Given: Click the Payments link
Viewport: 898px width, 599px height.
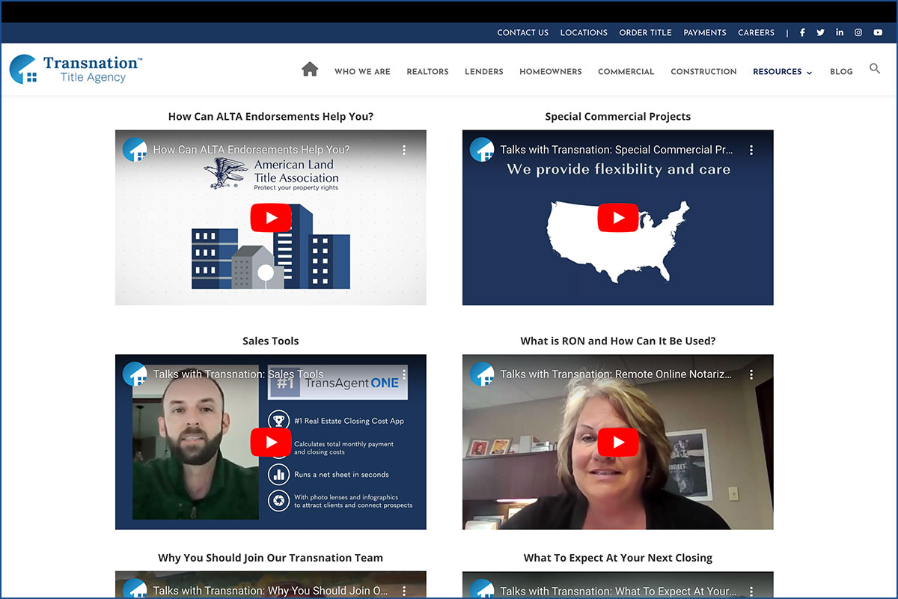Looking at the screenshot, I should (705, 33).
